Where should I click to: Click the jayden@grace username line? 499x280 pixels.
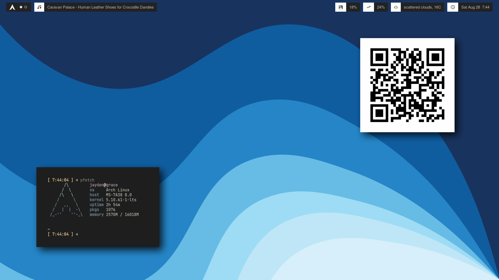(x=104, y=185)
